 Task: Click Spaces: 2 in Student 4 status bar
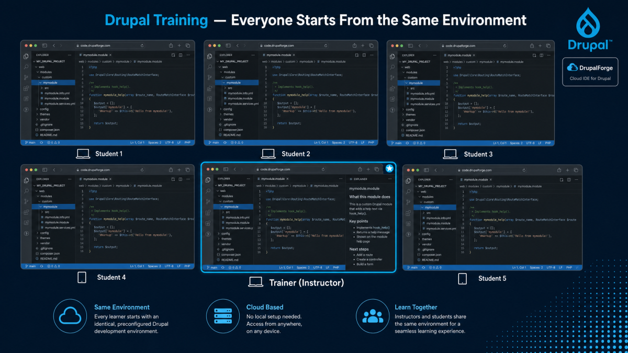pos(154,266)
